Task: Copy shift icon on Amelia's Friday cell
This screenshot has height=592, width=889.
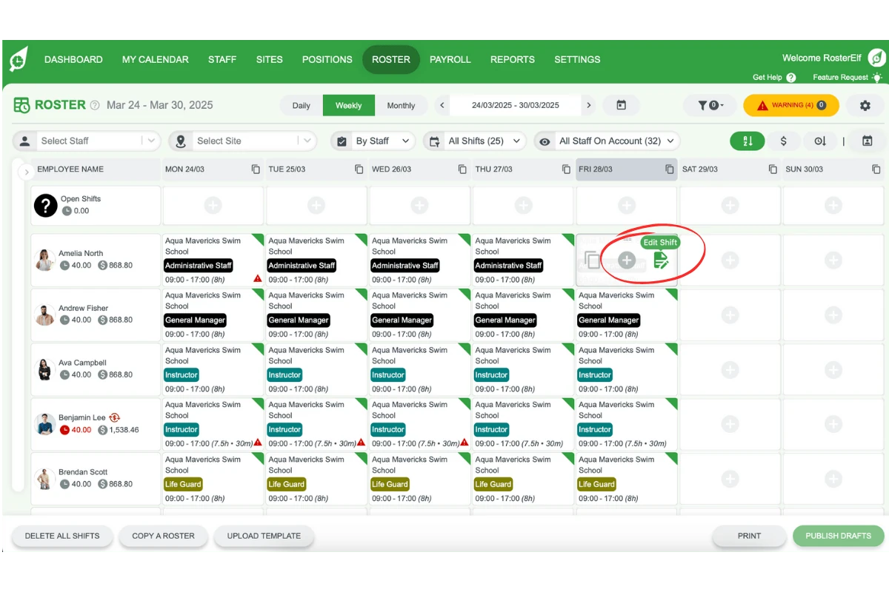Action: pos(593,260)
